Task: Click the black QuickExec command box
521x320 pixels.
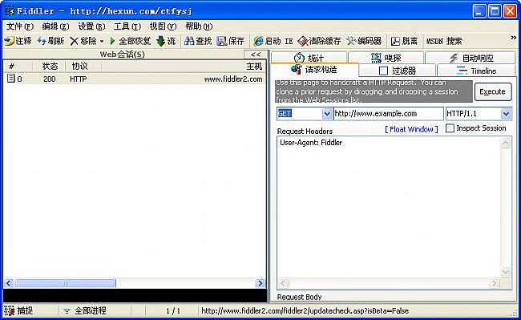Action: 135,295
